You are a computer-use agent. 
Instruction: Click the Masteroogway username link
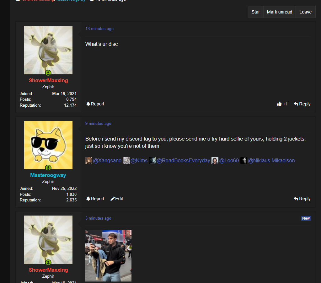click(x=48, y=175)
